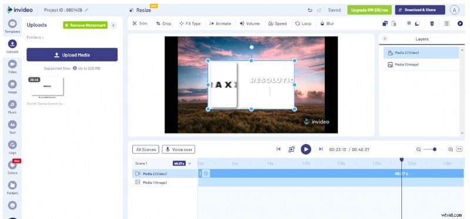Open the Volume control
470x219 pixels.
pyautogui.click(x=250, y=23)
